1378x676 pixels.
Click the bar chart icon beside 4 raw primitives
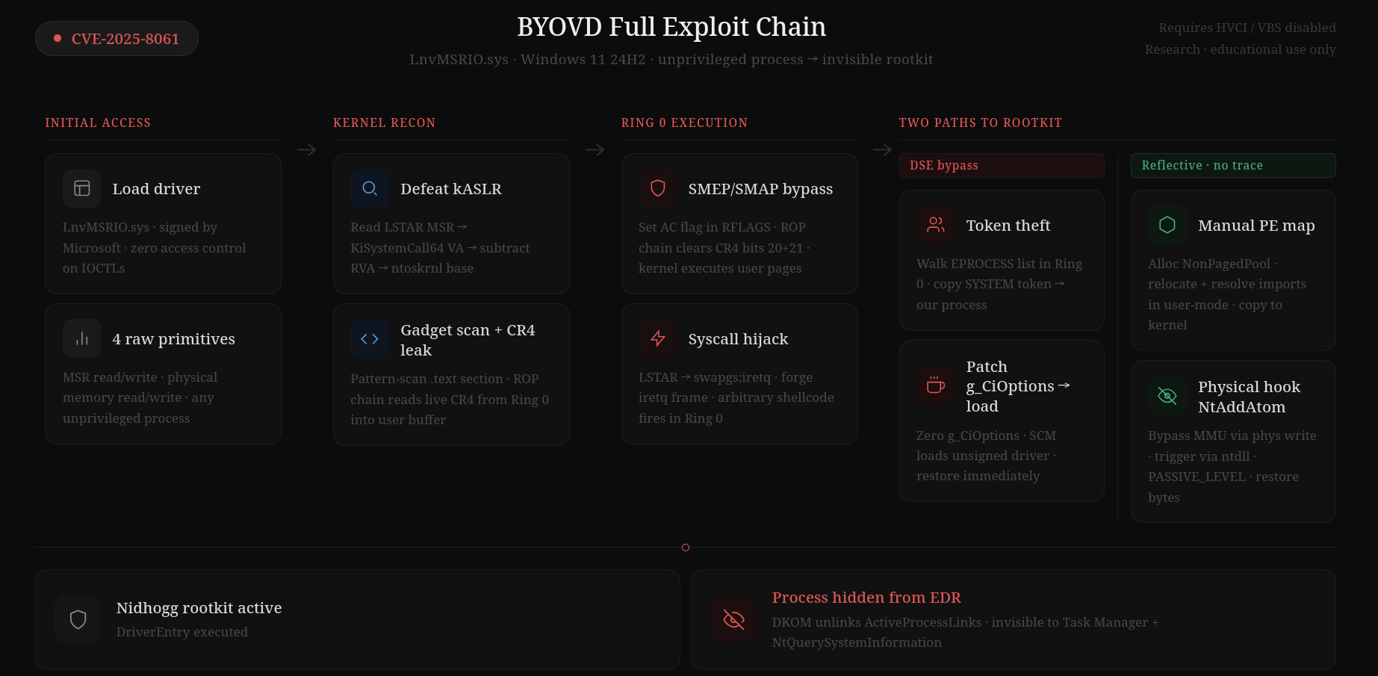(82, 339)
